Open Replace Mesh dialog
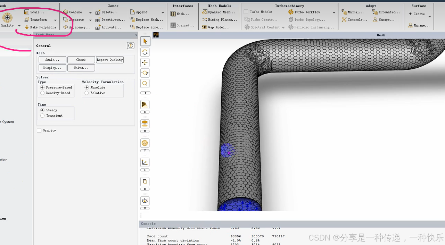The image size is (445, 245). click(146, 20)
